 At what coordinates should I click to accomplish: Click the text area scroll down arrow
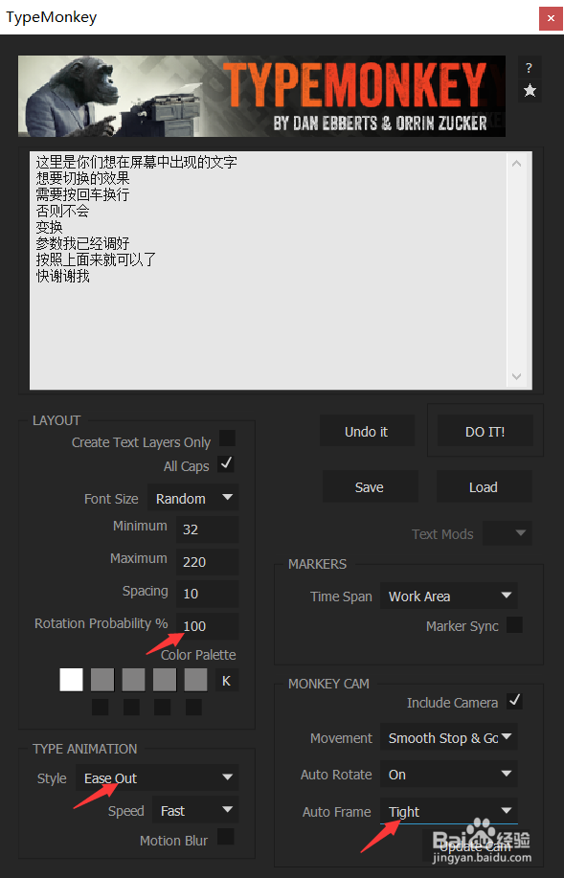tap(516, 376)
